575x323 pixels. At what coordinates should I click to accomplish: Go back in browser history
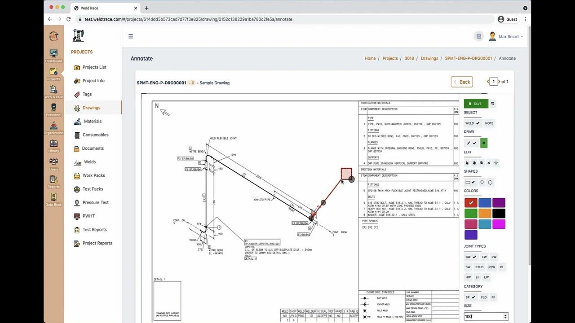pyautogui.click(x=50, y=19)
